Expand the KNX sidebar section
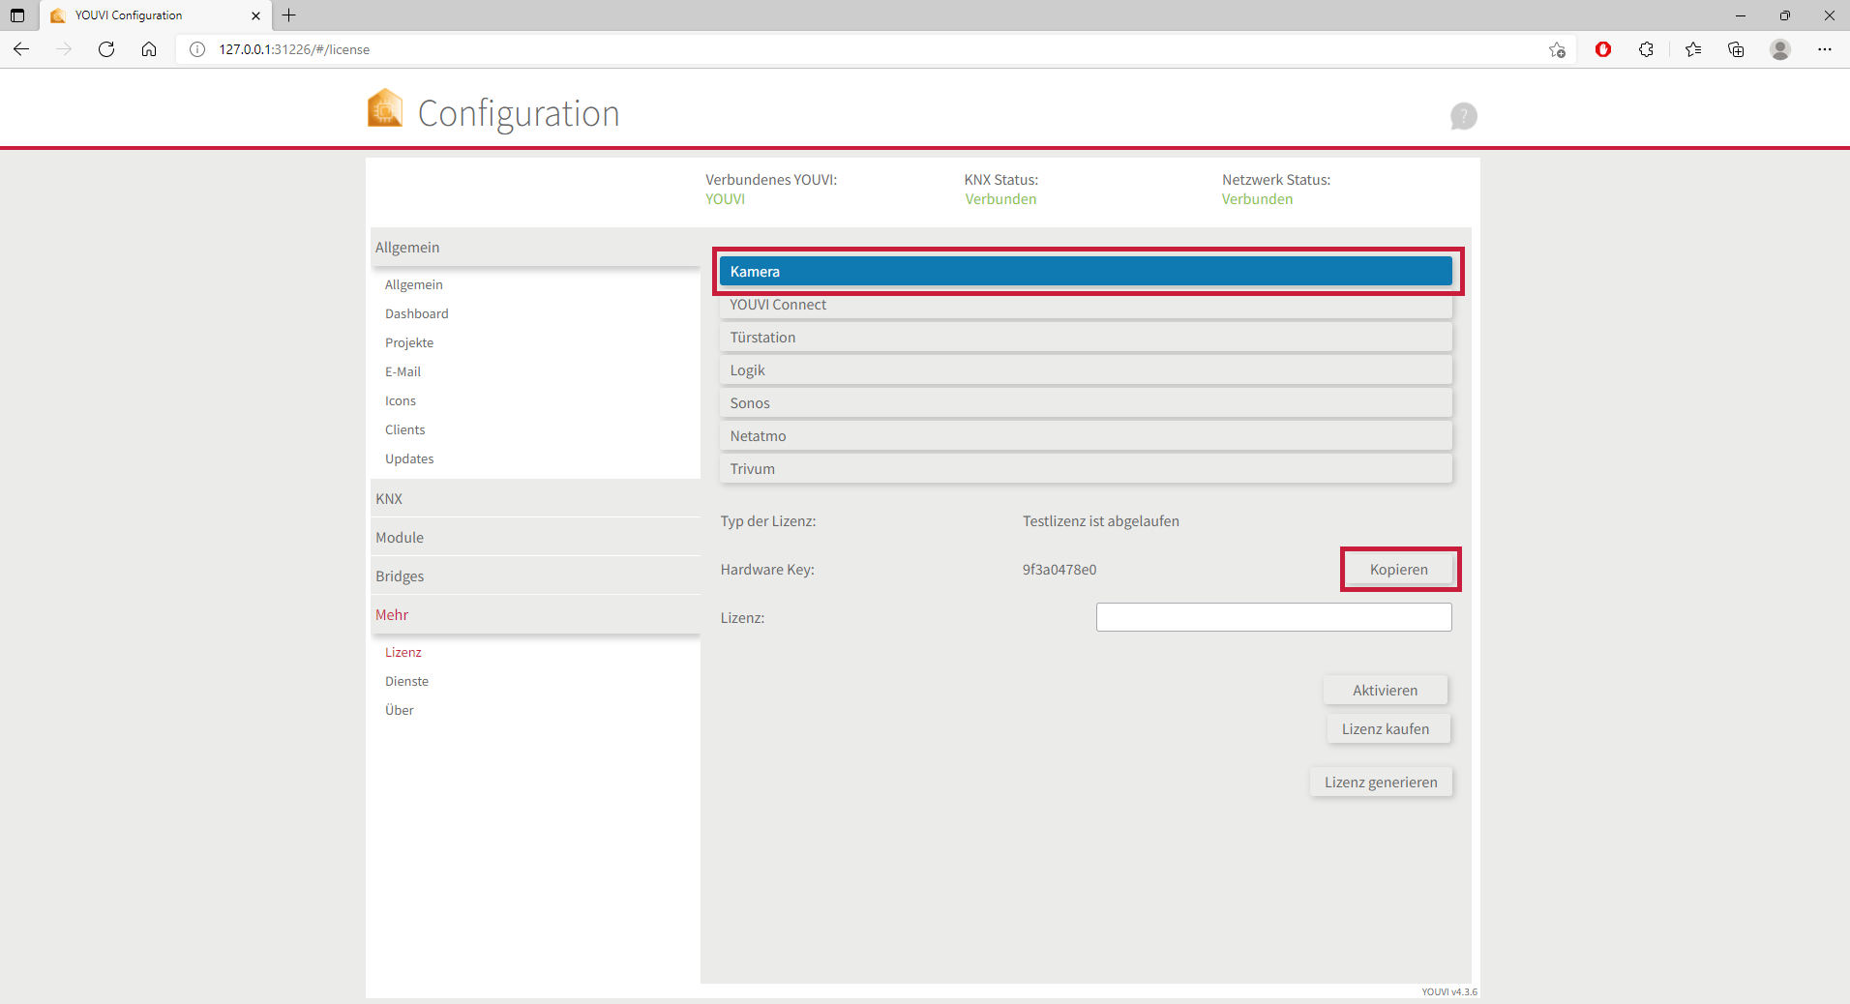 coord(535,499)
